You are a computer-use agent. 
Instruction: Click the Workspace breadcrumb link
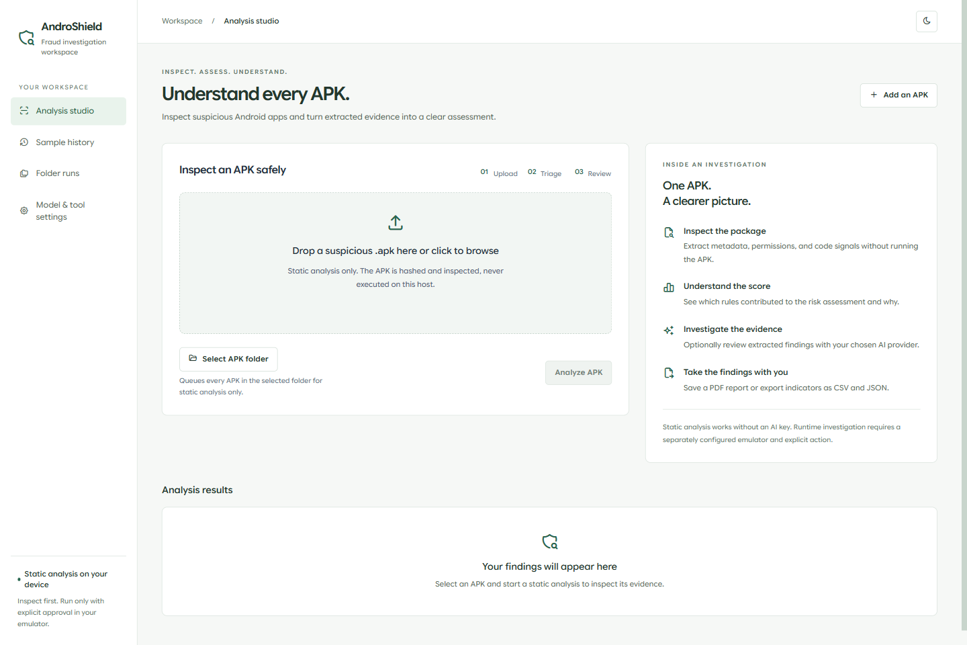(x=182, y=21)
